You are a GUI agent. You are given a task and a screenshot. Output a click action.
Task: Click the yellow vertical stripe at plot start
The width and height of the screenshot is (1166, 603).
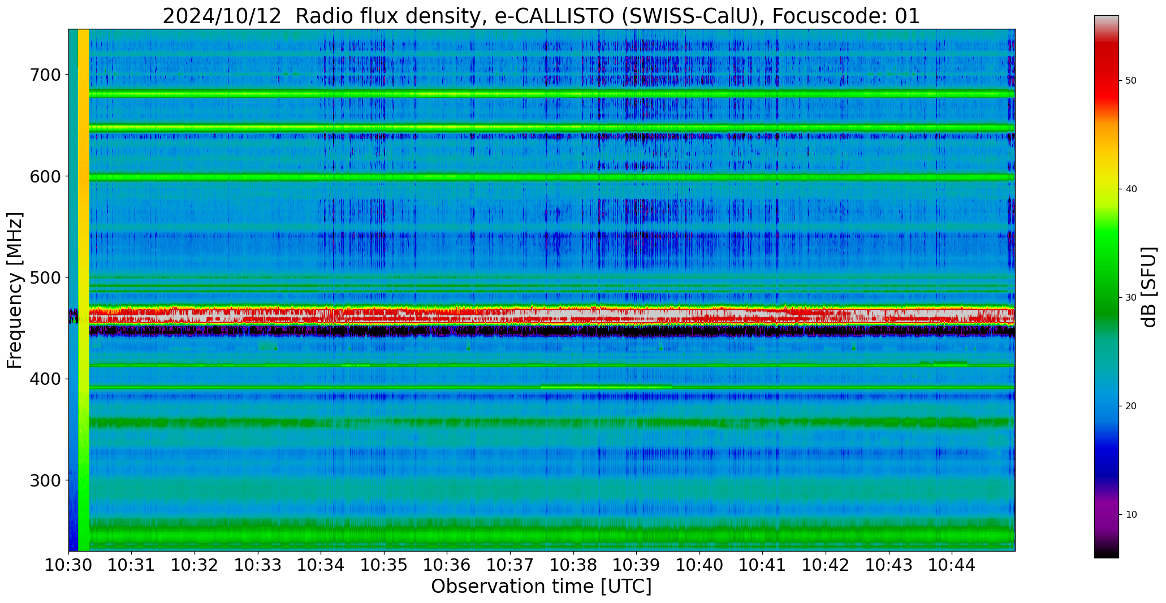tap(83, 290)
